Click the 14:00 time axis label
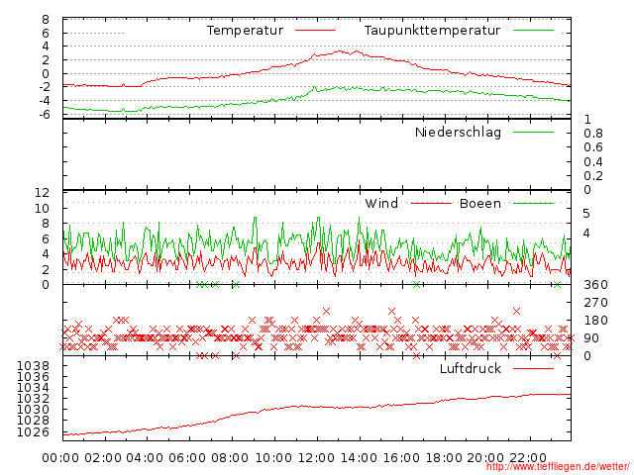The image size is (634, 475). pyautogui.click(x=359, y=458)
